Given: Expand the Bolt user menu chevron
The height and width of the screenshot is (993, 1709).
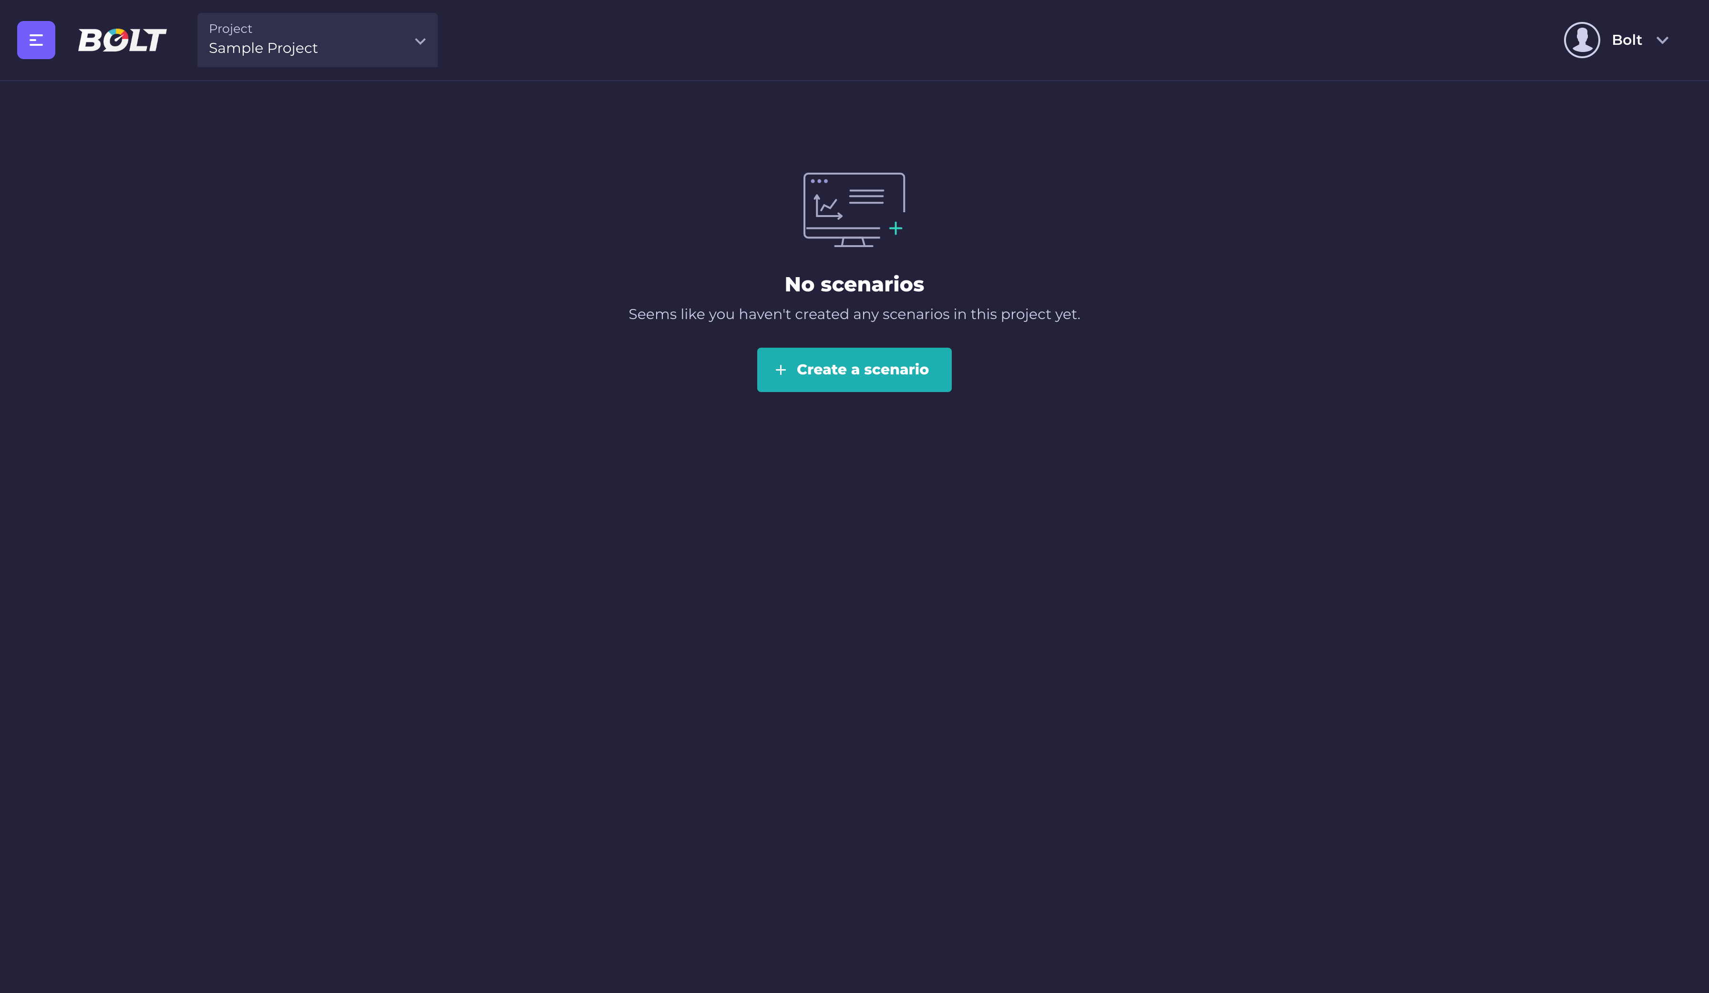Looking at the screenshot, I should [x=1662, y=40].
